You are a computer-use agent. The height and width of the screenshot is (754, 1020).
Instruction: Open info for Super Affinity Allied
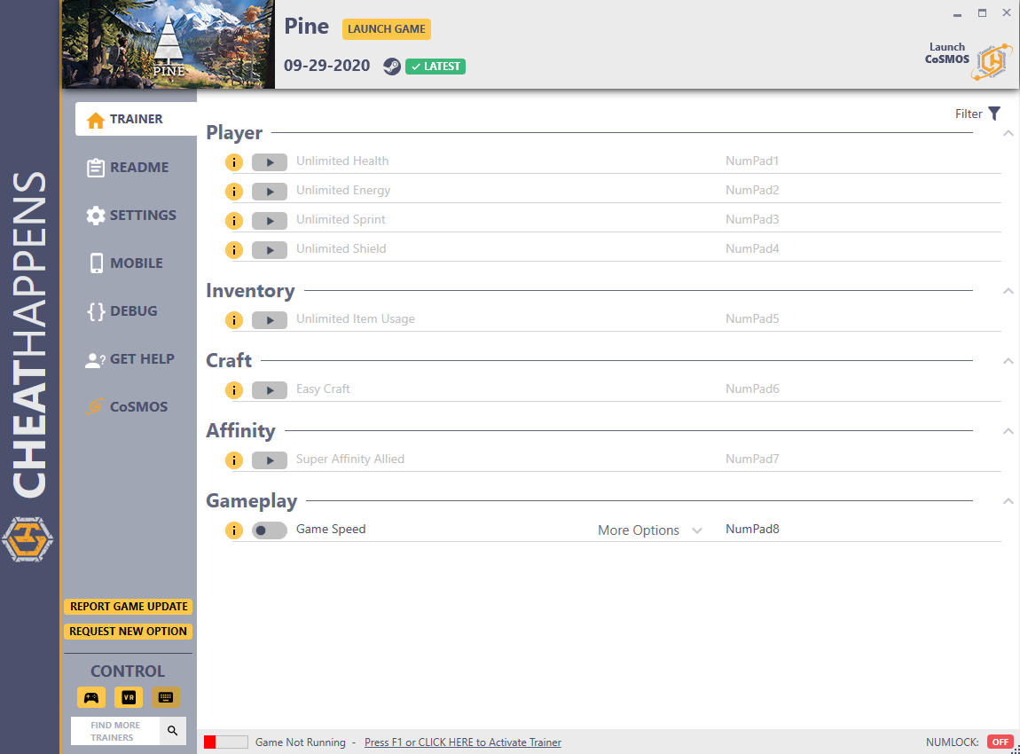tap(234, 460)
